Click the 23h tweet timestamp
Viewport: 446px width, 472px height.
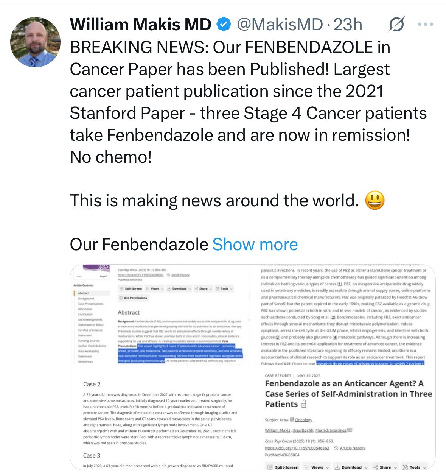click(x=348, y=25)
